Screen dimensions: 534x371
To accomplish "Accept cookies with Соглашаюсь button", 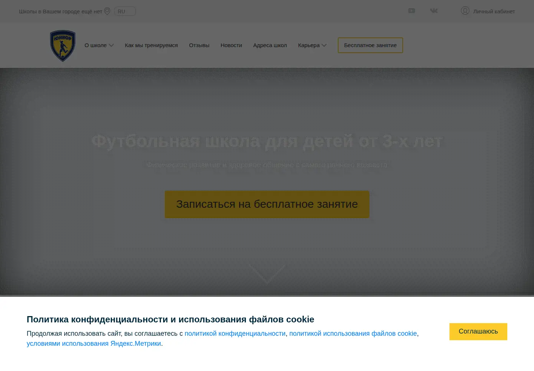I will click(478, 332).
